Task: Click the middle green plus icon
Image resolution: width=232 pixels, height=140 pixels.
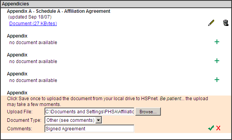Action: 217,61
